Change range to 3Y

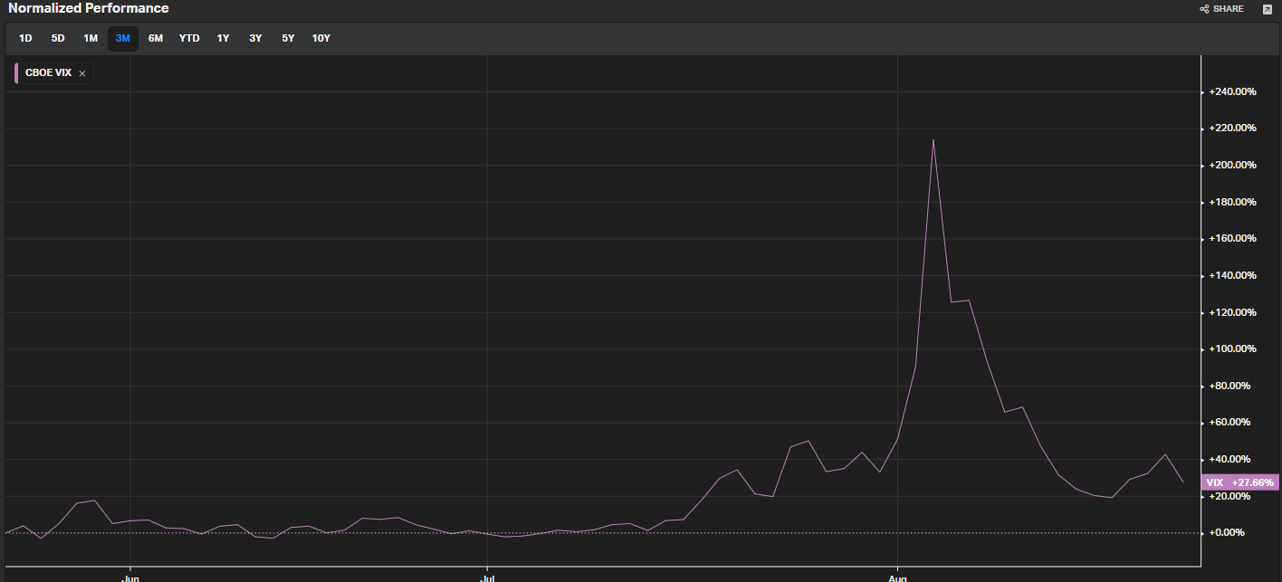[255, 38]
